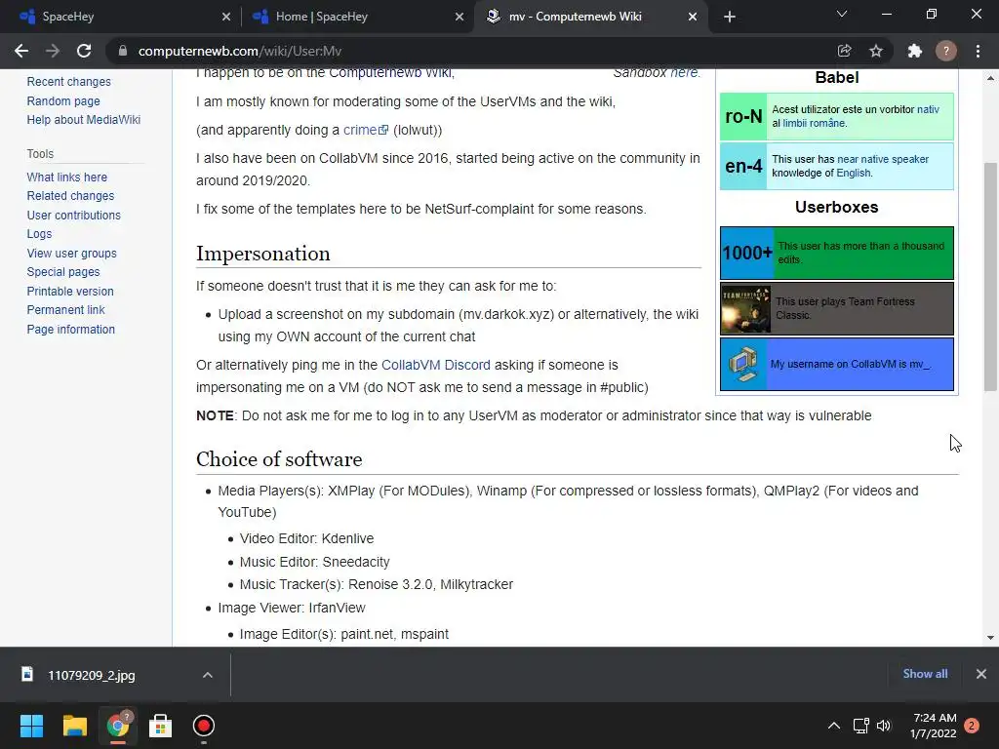Open the Logs link
999x749 pixels.
[x=39, y=234]
